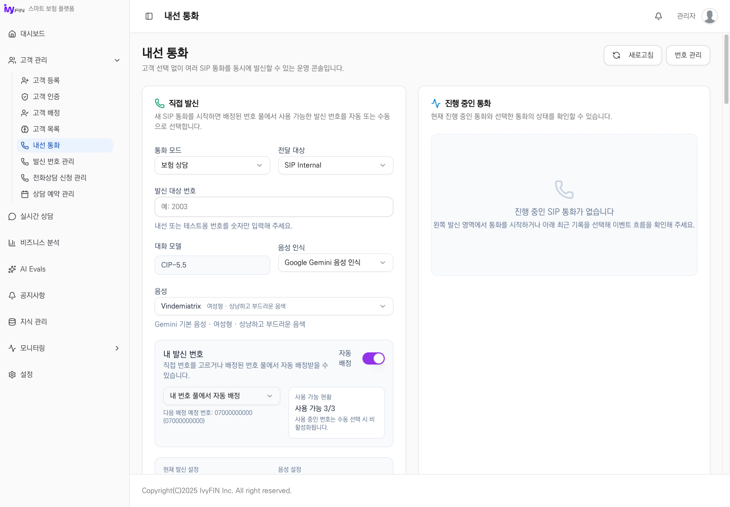Click the 모니터링 activity icon

point(12,348)
